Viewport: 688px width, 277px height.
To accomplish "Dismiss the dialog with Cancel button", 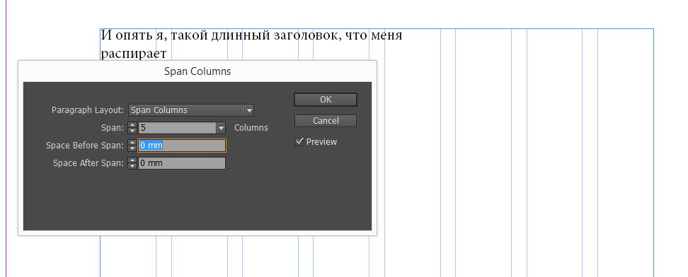I will [326, 121].
